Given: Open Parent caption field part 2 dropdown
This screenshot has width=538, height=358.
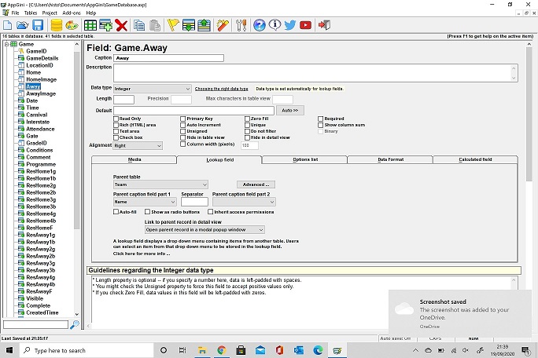Looking at the screenshot, I should [244, 202].
